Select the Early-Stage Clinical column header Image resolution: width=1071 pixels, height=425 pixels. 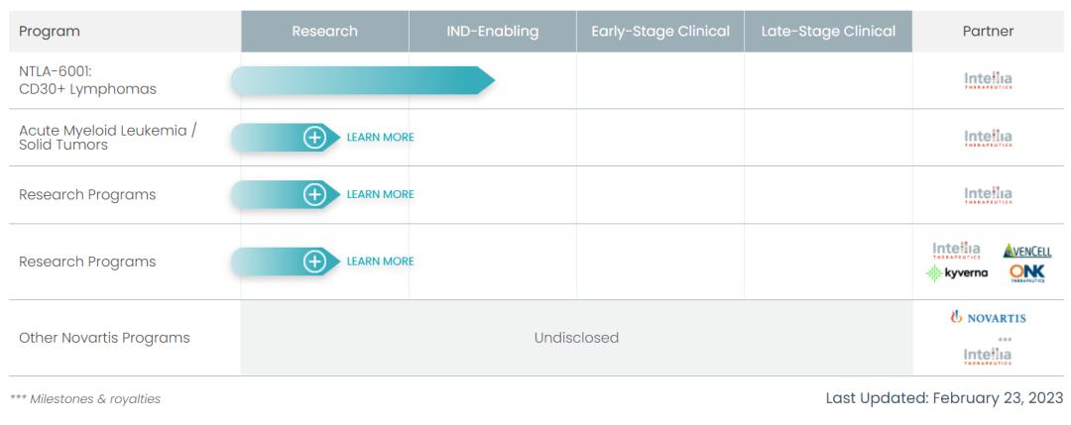660,32
